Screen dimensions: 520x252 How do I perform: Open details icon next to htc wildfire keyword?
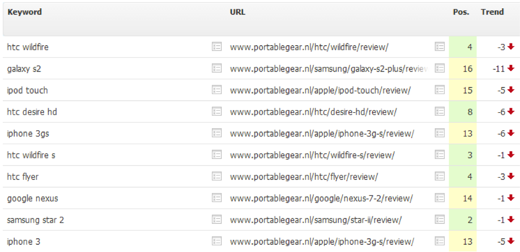217,47
